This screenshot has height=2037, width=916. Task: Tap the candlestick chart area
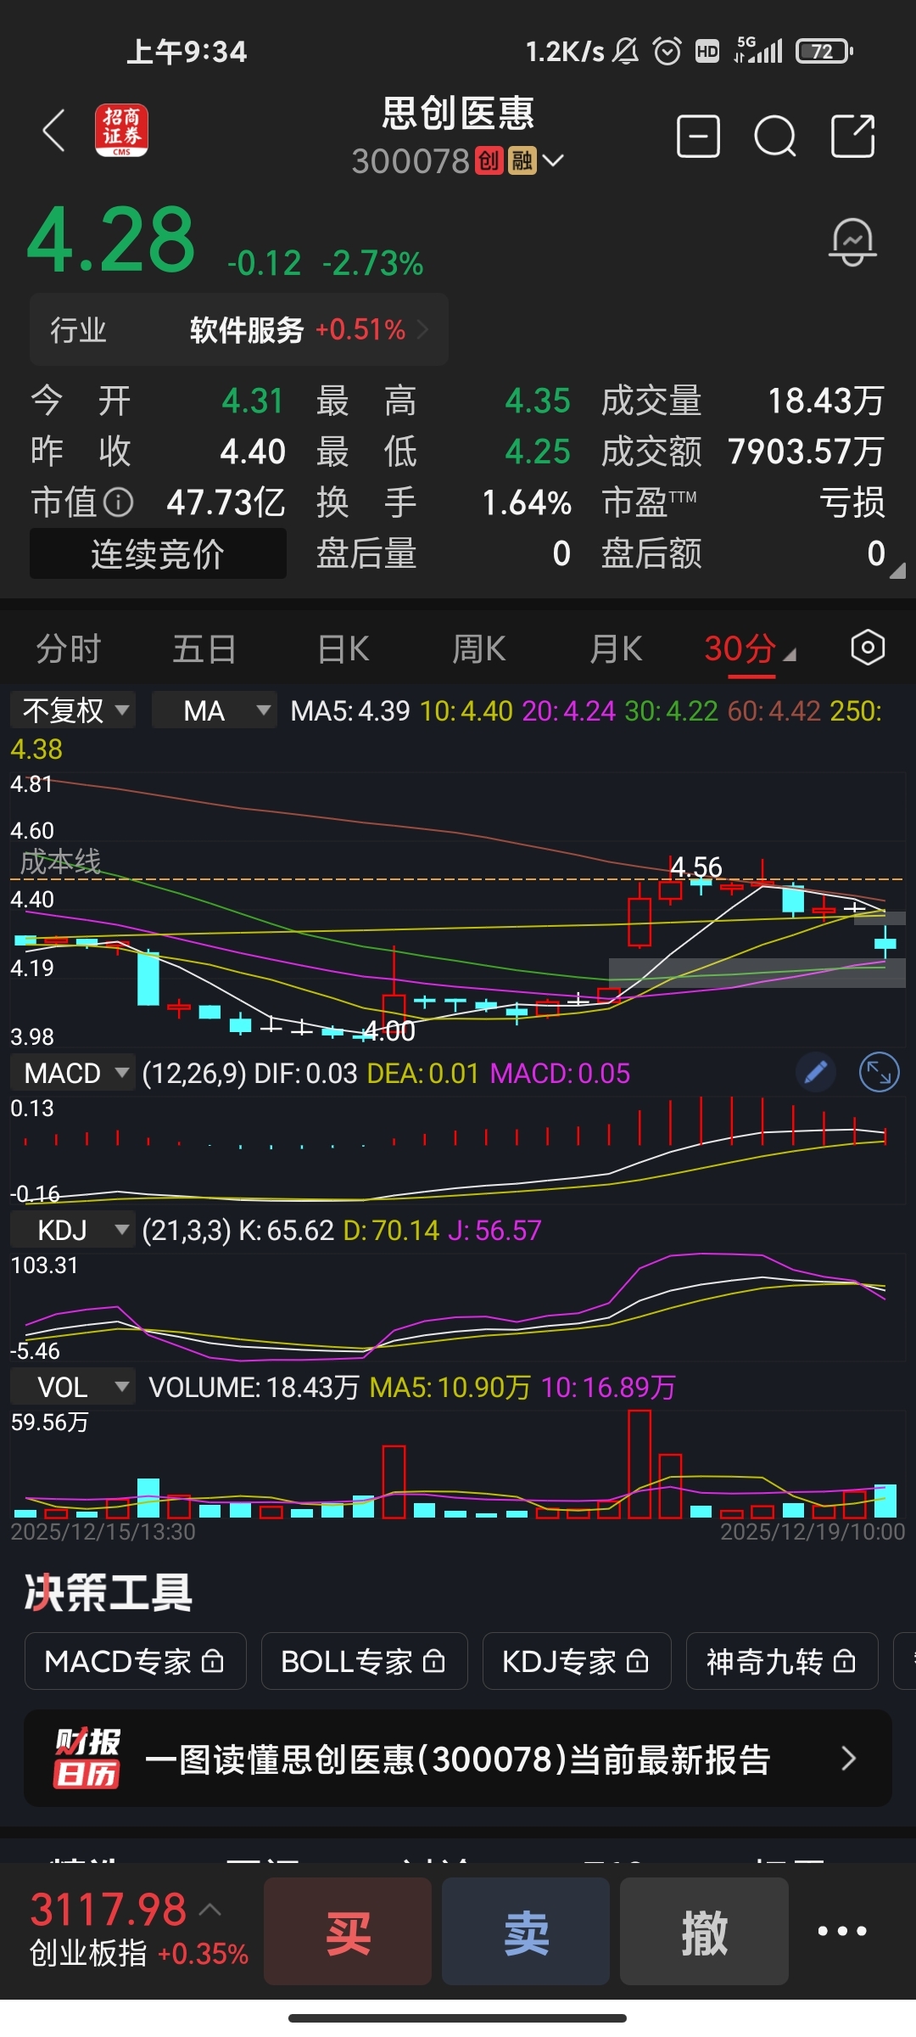click(458, 908)
